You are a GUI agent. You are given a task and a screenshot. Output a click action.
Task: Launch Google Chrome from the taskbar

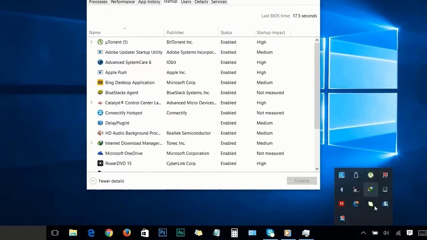pos(109,233)
